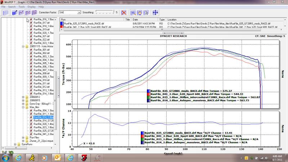Screen dimensions: 288x162
Task: Select RunFile_025_GT28RS in file tree
Action: pyautogui.click(x=43, y=131)
